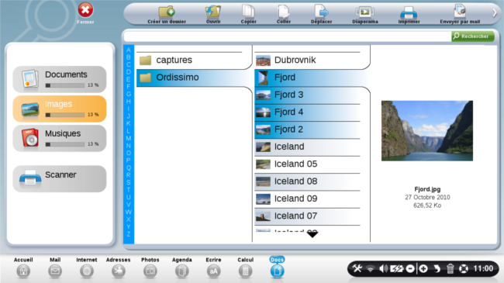Click the search input field
The height and width of the screenshot is (283, 504).
pos(288,36)
